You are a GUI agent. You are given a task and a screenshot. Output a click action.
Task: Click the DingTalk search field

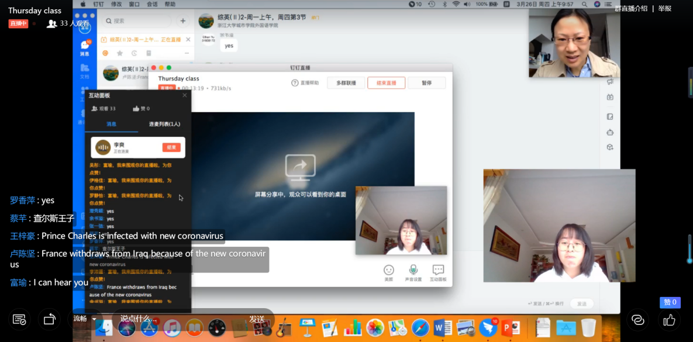point(137,21)
